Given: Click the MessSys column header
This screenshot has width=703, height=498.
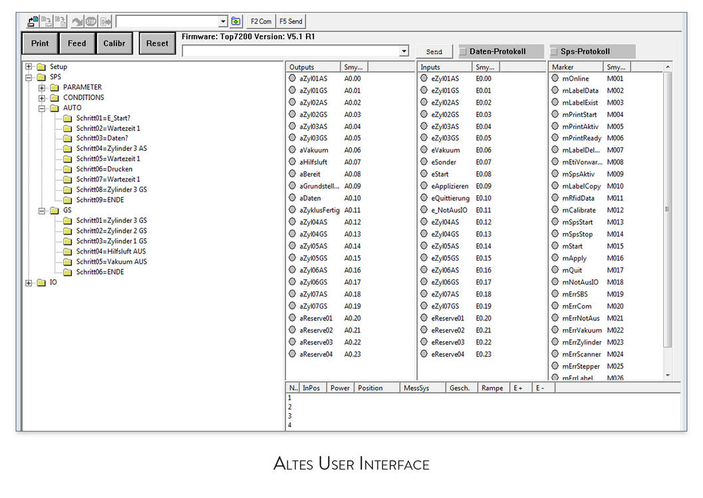Looking at the screenshot, I should coord(423,388).
